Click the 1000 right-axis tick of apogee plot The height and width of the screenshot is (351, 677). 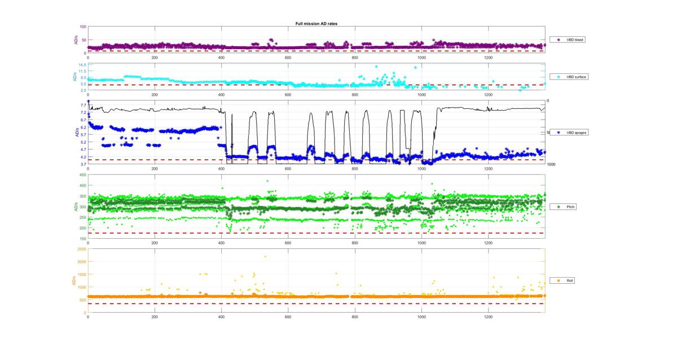click(551, 164)
